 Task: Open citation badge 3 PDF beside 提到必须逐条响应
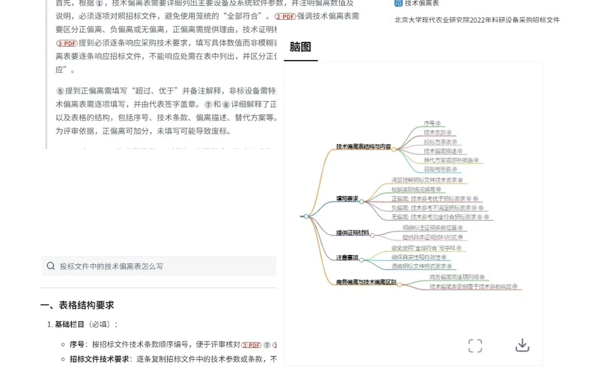click(67, 43)
